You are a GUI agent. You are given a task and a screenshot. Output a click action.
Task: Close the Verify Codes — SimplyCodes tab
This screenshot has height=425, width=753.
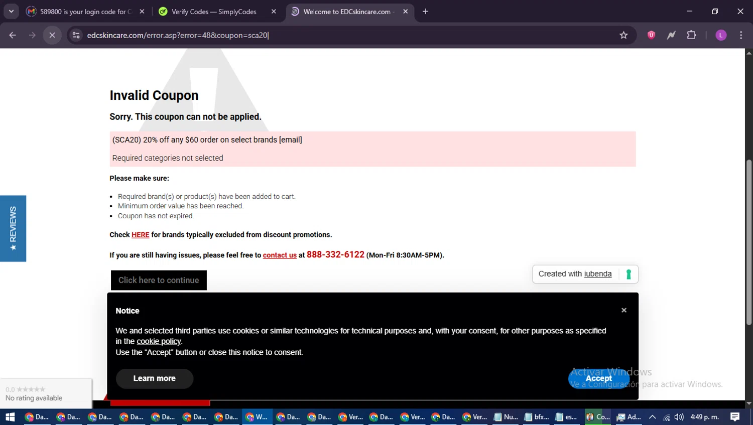tap(274, 12)
